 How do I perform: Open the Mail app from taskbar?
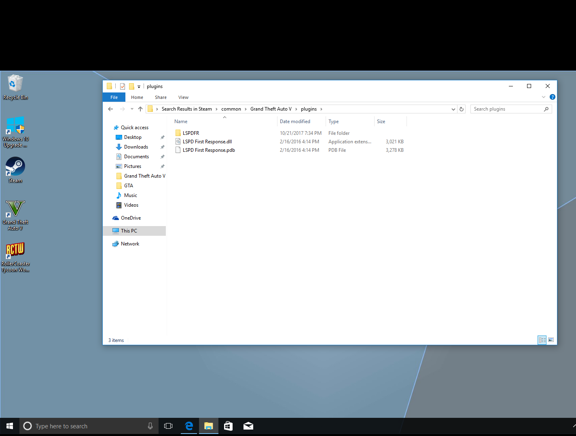[248, 426]
